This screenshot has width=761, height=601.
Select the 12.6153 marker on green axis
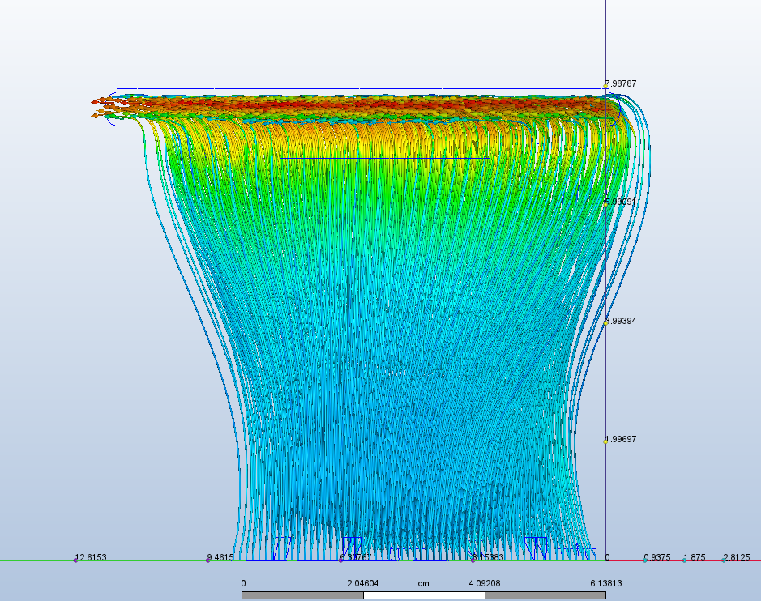click(x=75, y=560)
